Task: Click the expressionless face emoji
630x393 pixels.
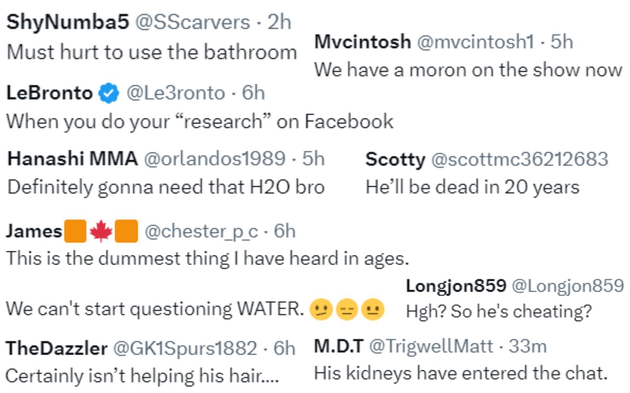Action: pos(347,309)
